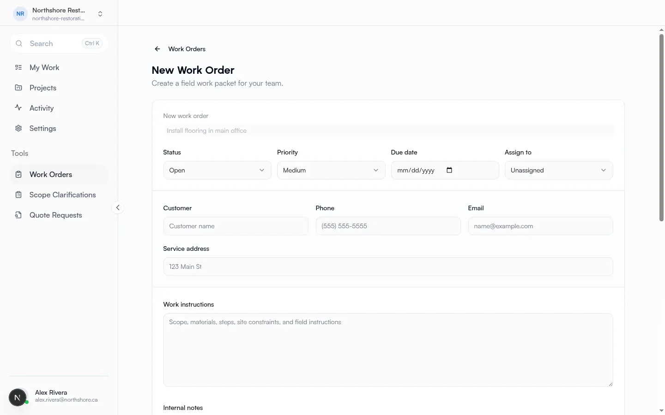Click the page vertical scrollbar
The height and width of the screenshot is (415, 665).
pos(661,128)
